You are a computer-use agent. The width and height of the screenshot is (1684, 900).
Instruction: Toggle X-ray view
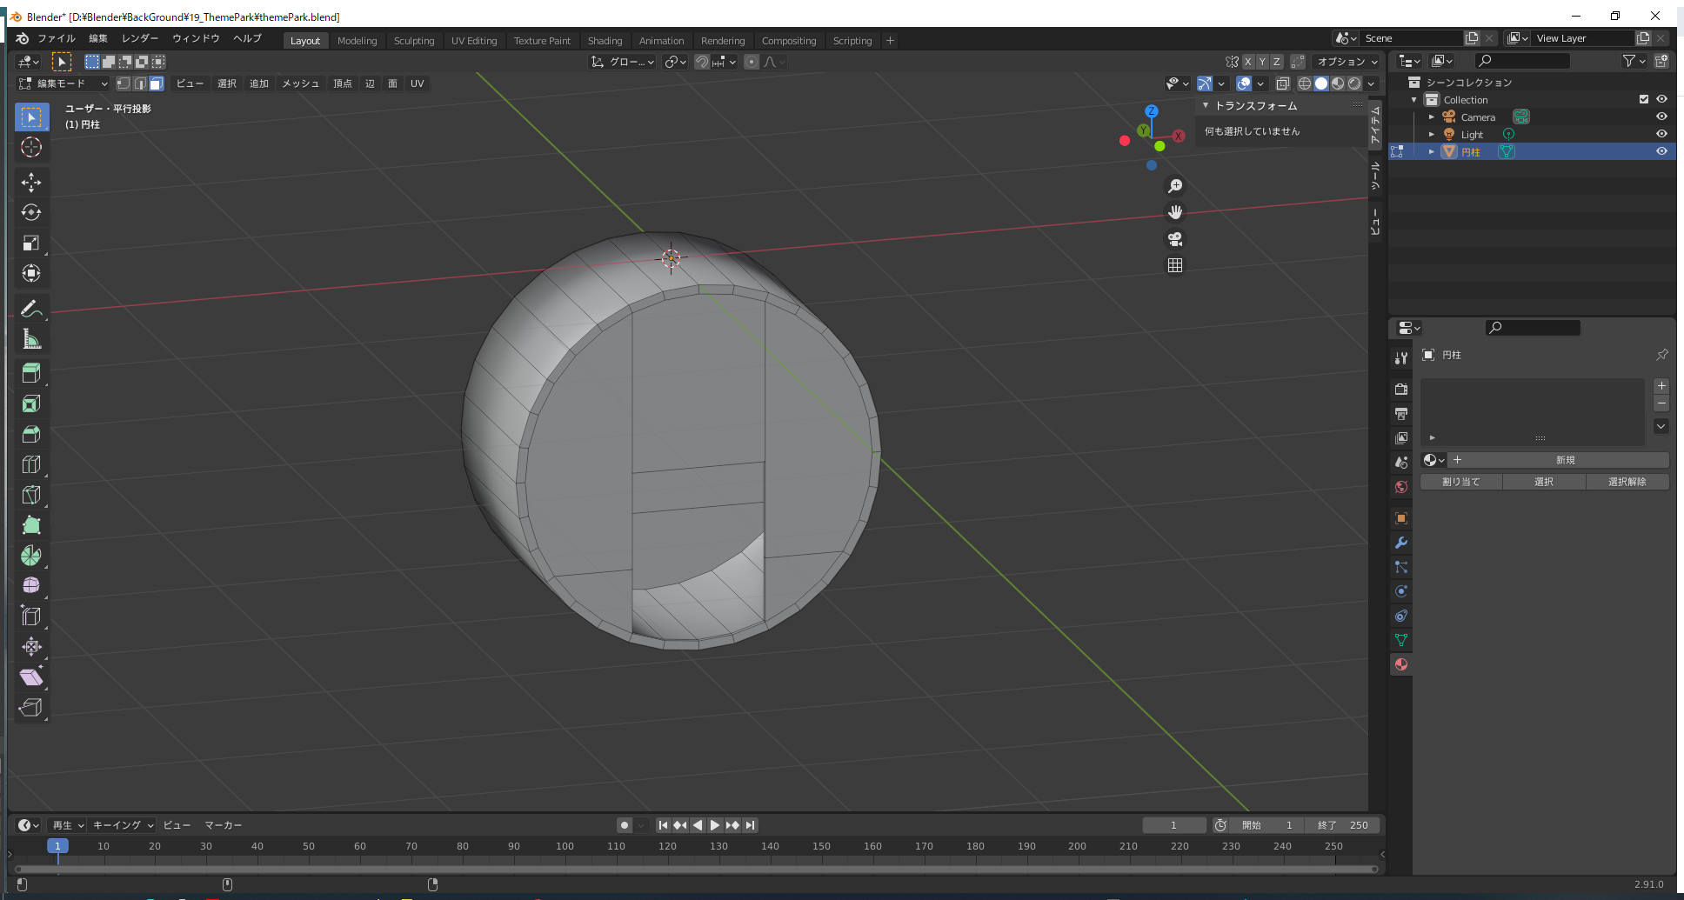[x=1282, y=83]
